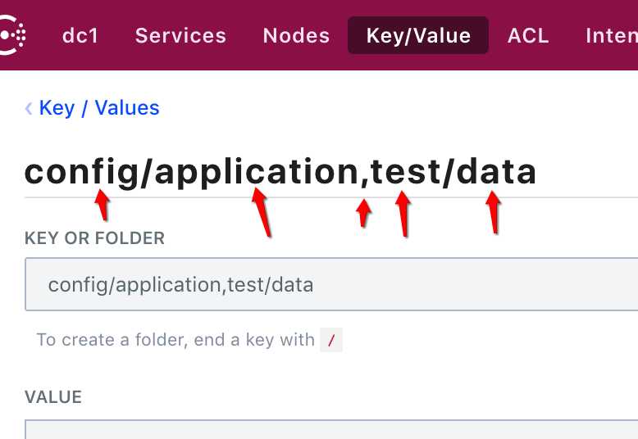Click the red arrow under the comma
The image size is (638, 439).
coord(363,213)
